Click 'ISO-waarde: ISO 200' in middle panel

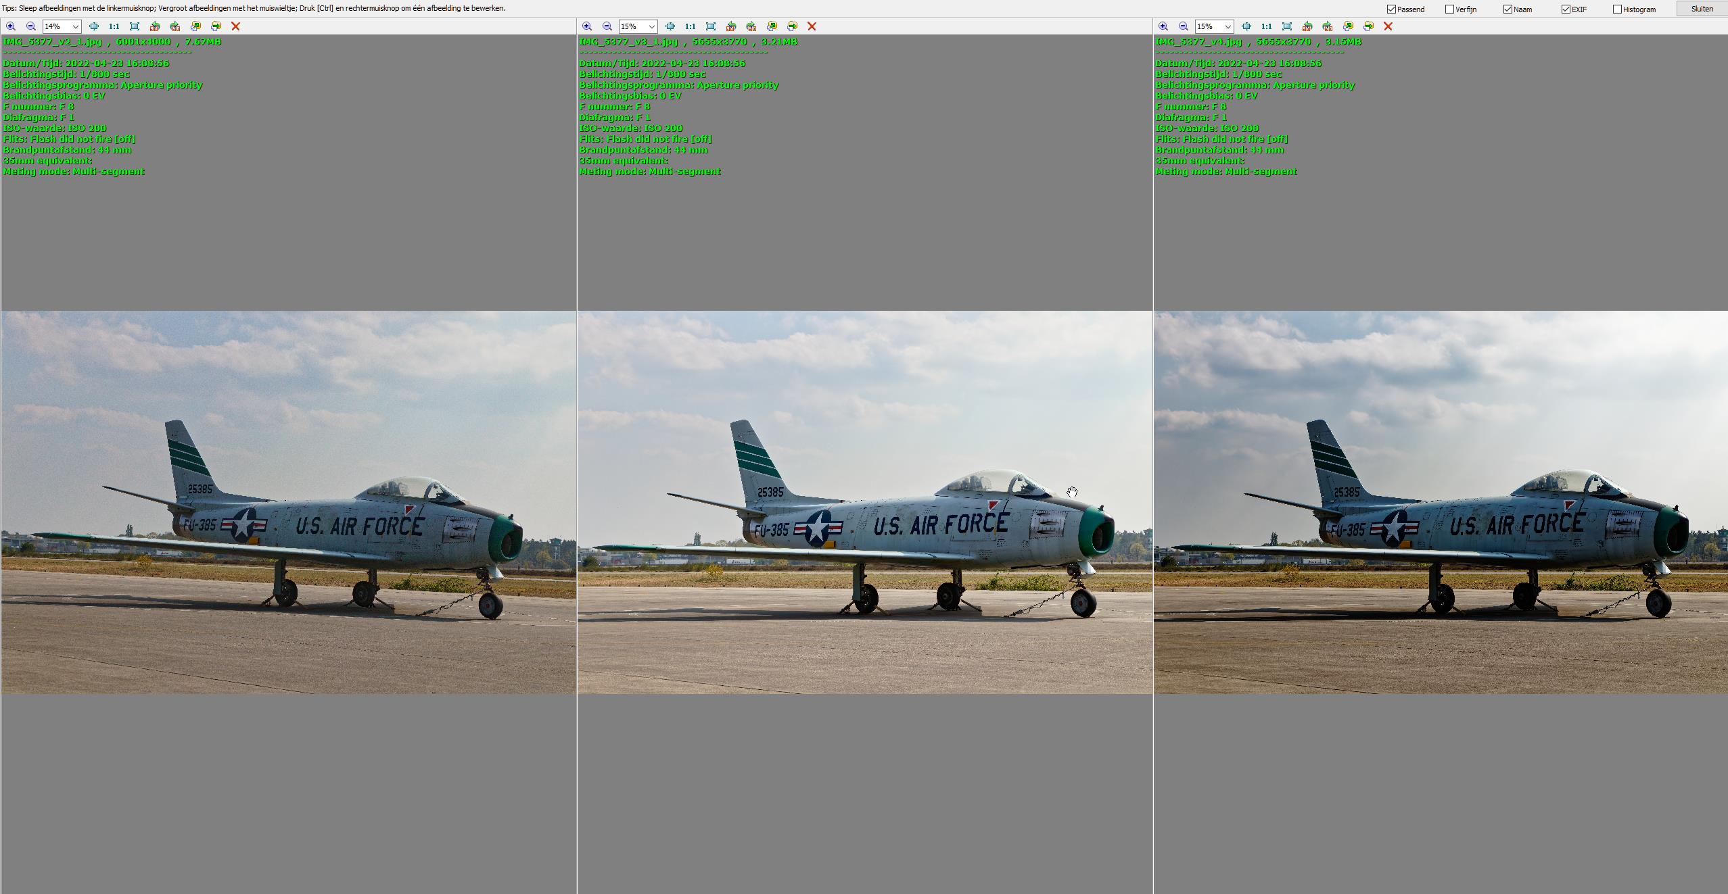pos(631,128)
